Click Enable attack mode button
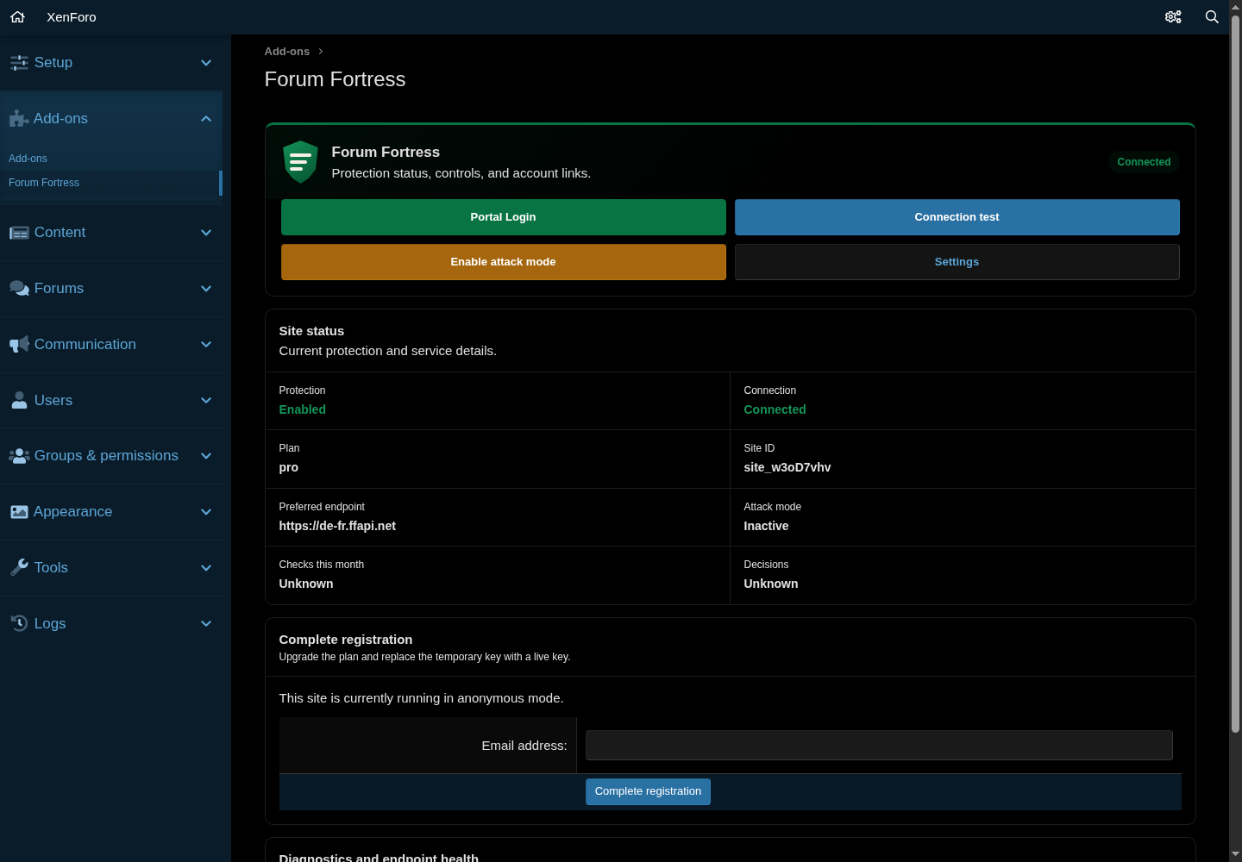This screenshot has height=862, width=1242. 503,262
